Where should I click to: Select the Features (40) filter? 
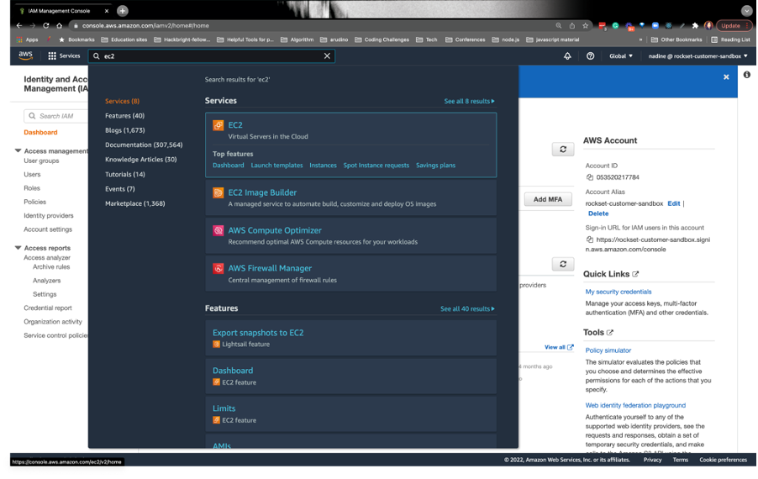tap(124, 115)
